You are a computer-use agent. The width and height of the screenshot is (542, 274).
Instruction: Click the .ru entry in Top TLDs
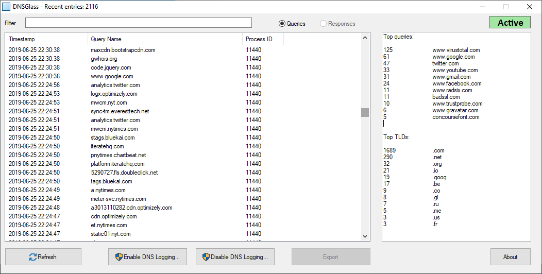coord(435,204)
